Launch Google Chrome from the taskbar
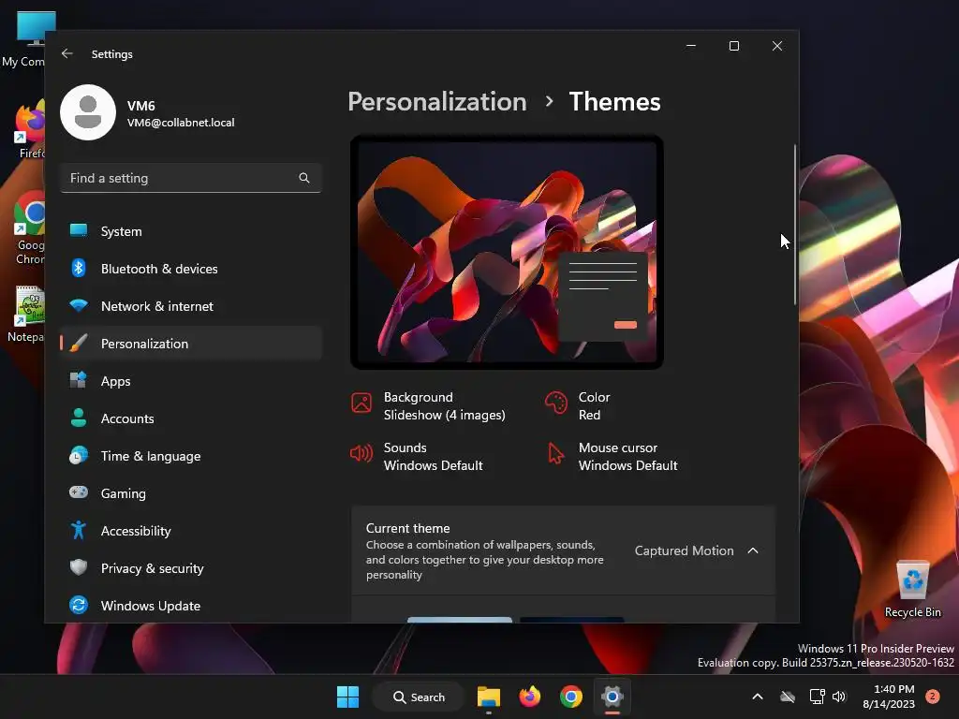 click(x=570, y=697)
